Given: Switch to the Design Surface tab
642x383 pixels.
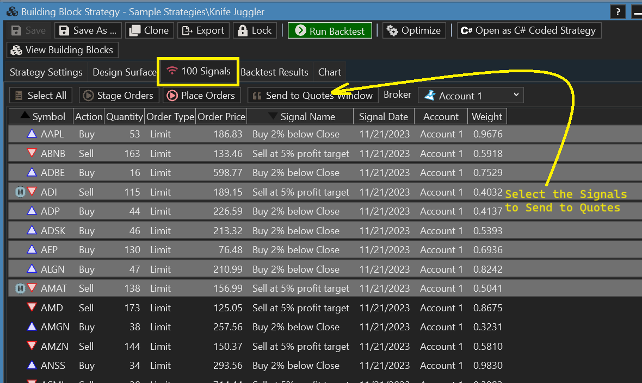Looking at the screenshot, I should tap(124, 72).
